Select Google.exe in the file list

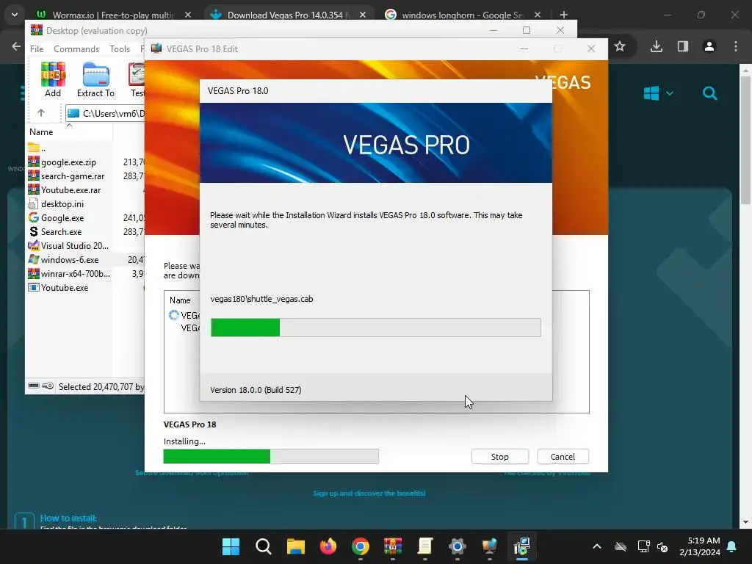tap(62, 217)
